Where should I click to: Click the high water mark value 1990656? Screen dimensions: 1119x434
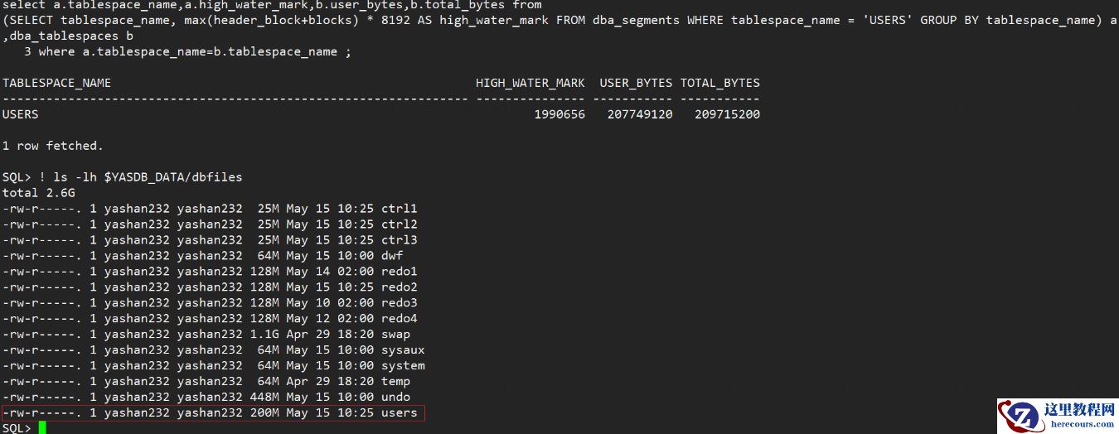(x=559, y=114)
